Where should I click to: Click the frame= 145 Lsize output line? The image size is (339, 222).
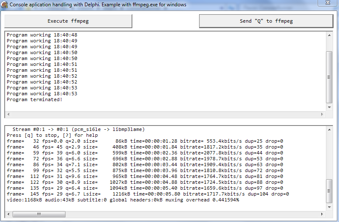click(148, 194)
